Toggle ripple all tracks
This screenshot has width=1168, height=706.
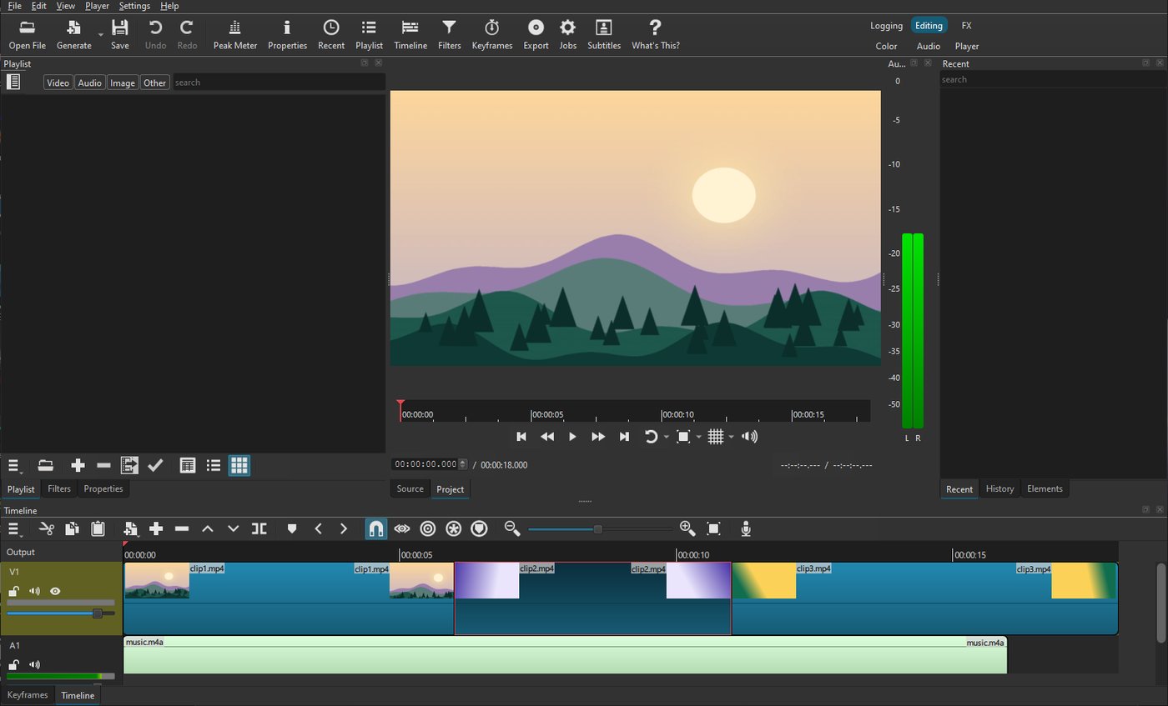click(453, 528)
